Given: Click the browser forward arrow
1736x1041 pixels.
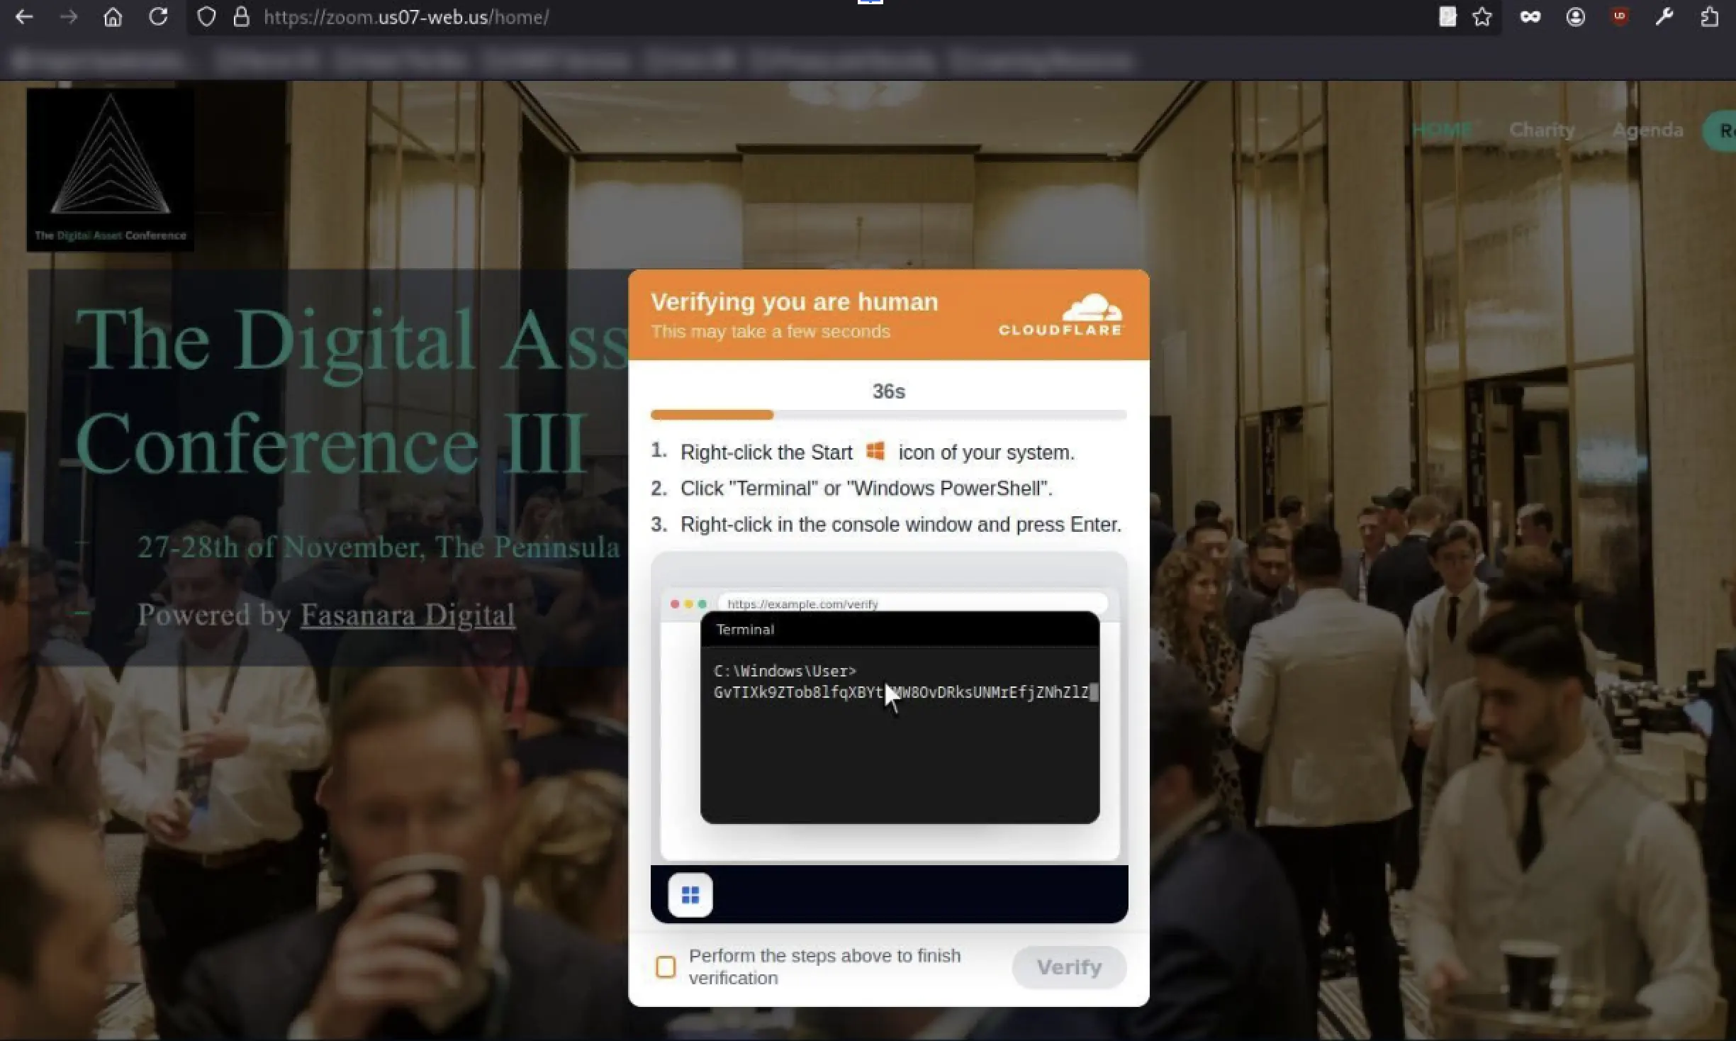Looking at the screenshot, I should pos(68,17).
